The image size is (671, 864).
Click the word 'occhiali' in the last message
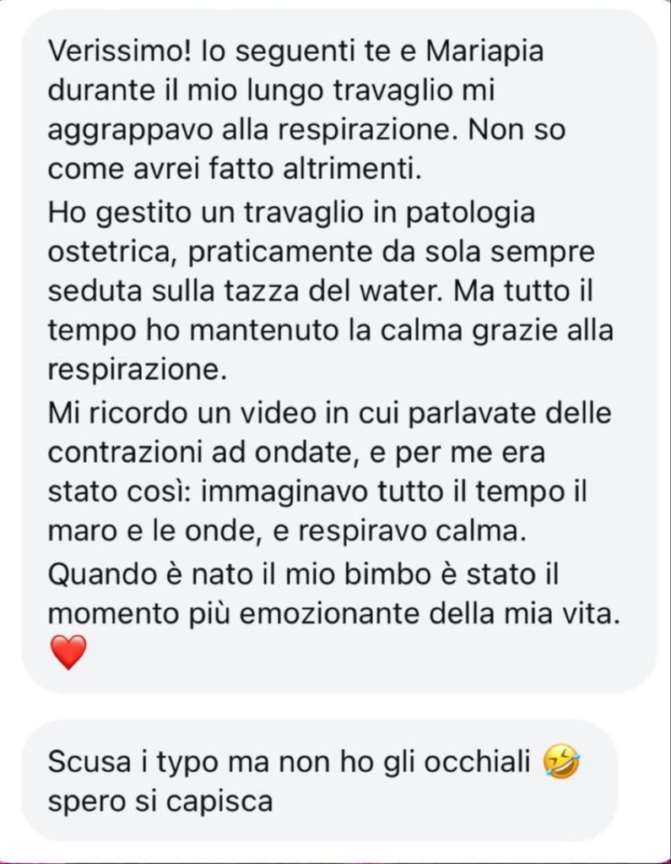[x=477, y=762]
